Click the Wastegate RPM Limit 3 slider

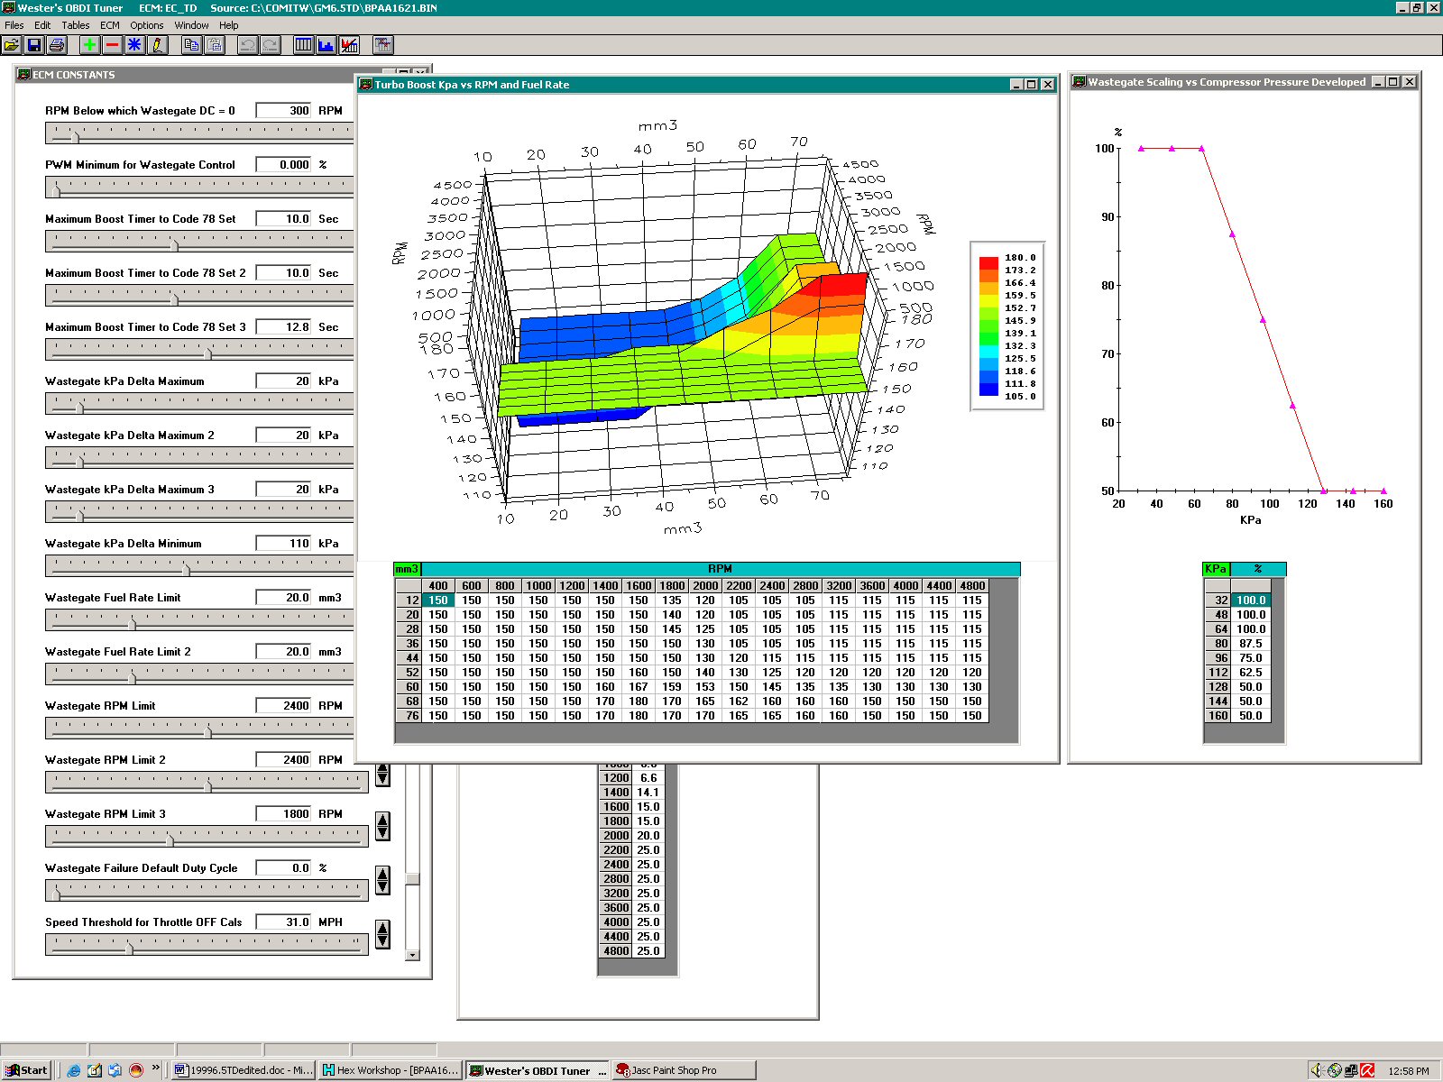coord(207,837)
